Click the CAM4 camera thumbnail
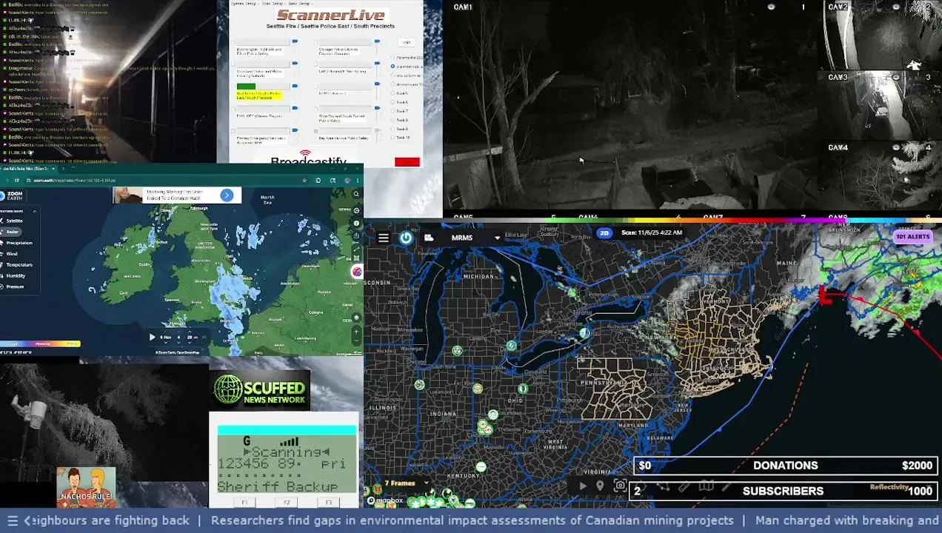This screenshot has width=942, height=533. [x=879, y=175]
